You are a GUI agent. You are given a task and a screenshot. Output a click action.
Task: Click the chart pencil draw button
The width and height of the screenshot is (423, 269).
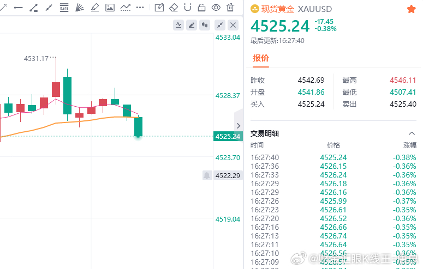coord(192,25)
